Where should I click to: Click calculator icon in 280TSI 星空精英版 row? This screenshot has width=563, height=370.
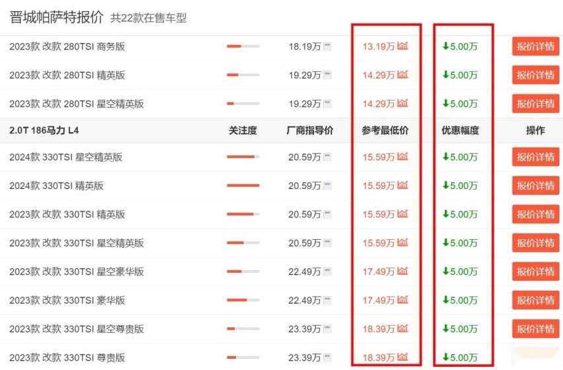(327, 104)
